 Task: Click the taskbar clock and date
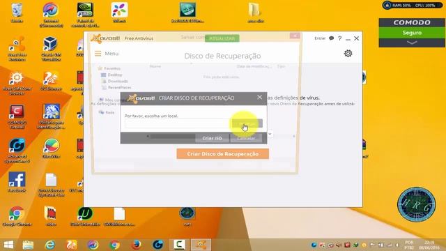coord(429,245)
